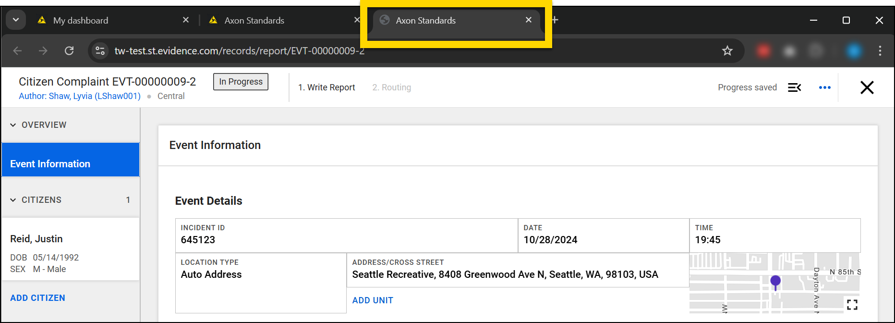Collapse the side panel using the list icon
The width and height of the screenshot is (895, 323).
(794, 87)
